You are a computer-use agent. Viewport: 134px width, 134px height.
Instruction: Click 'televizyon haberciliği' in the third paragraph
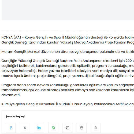pos(19,71)
